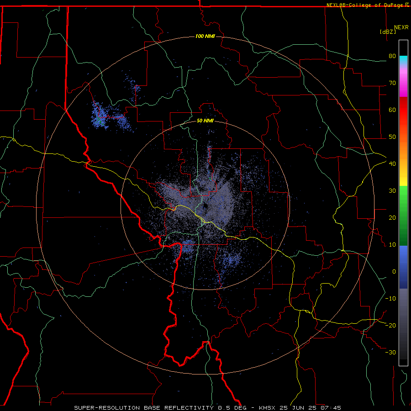
Task: Click the 30 dBZ scale value
Action: click(x=392, y=191)
